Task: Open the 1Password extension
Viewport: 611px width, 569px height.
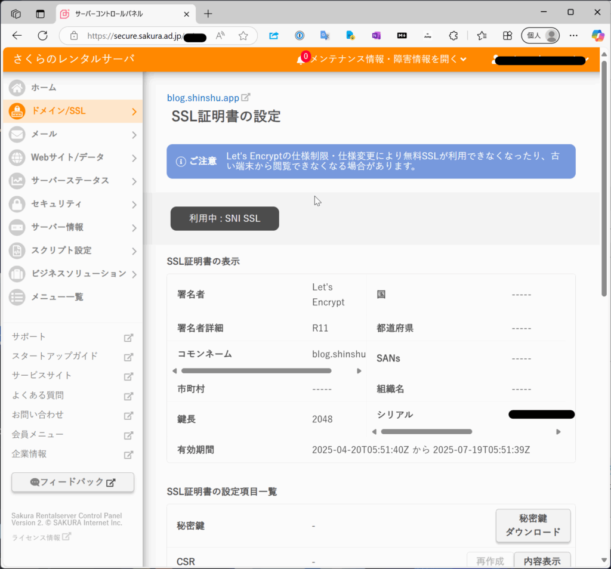Action: (x=300, y=36)
